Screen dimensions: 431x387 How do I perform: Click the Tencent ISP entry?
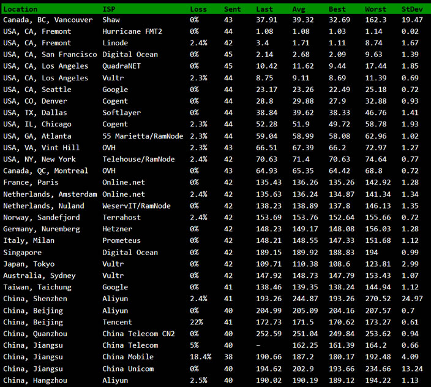tap(118, 322)
